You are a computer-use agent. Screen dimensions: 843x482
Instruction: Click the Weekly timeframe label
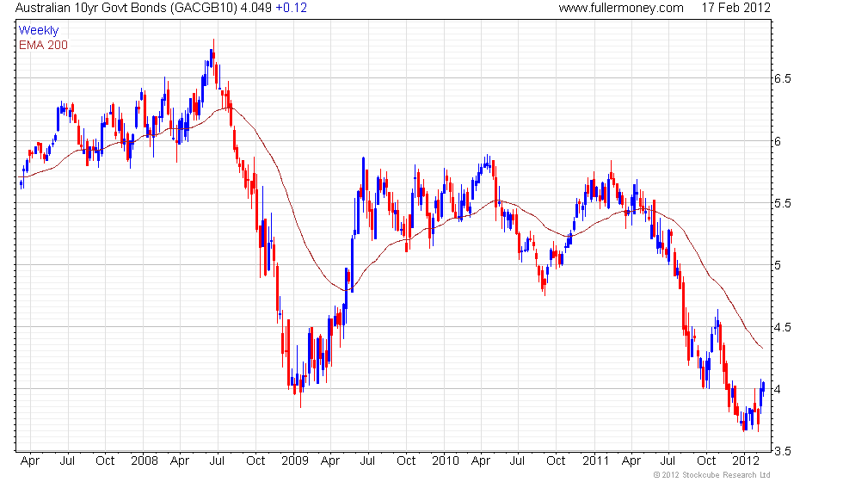[x=38, y=31]
